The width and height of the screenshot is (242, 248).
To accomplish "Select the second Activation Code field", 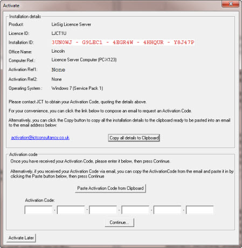I will [71, 210].
